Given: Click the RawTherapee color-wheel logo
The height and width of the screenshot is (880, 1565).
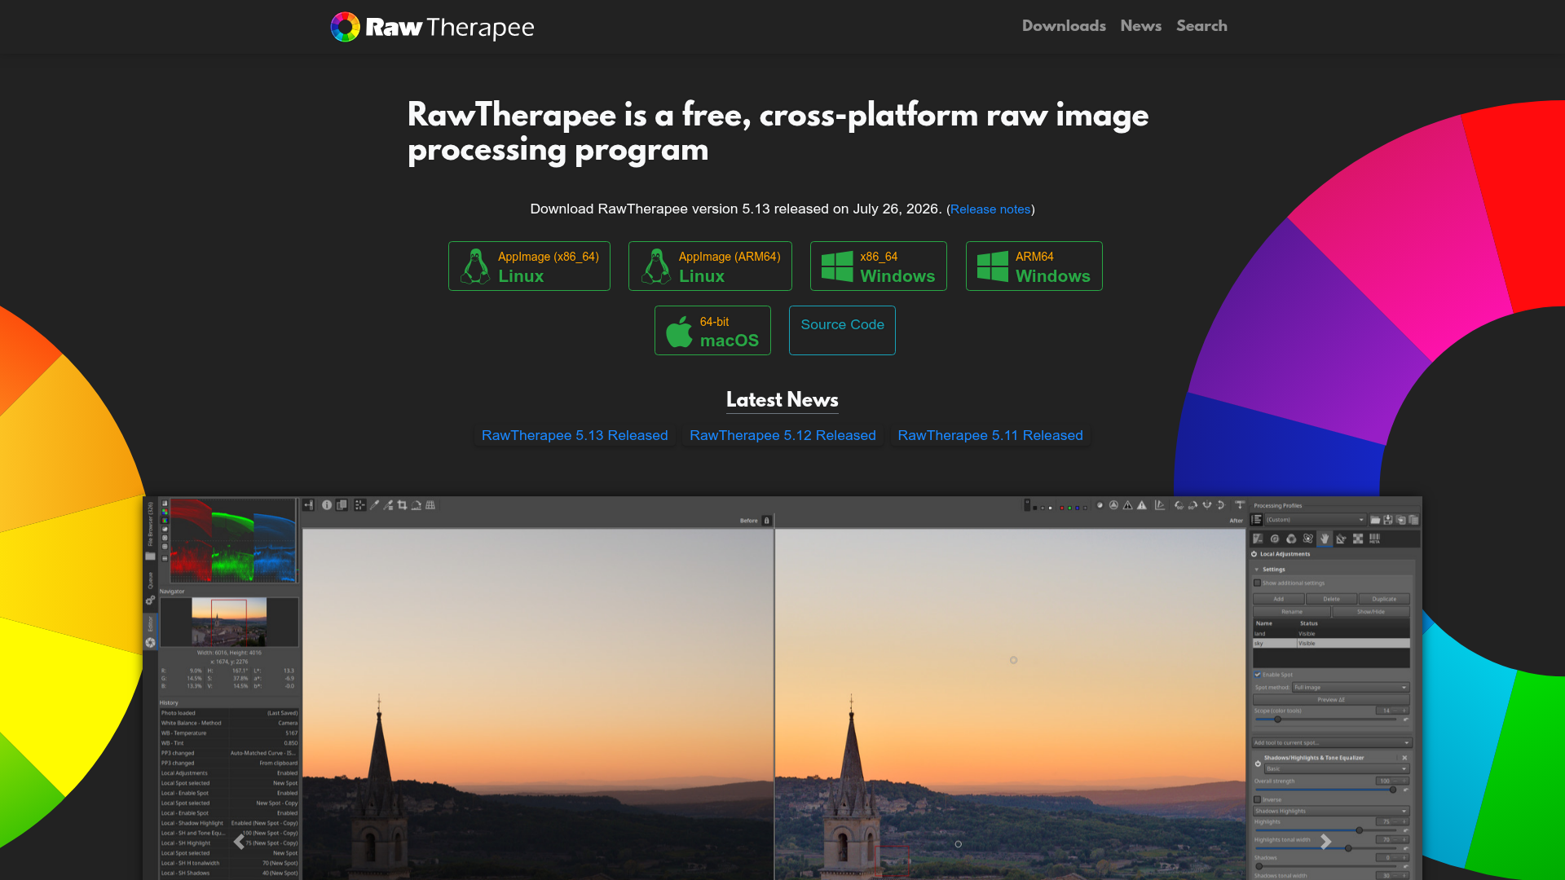Looking at the screenshot, I should 345,27.
